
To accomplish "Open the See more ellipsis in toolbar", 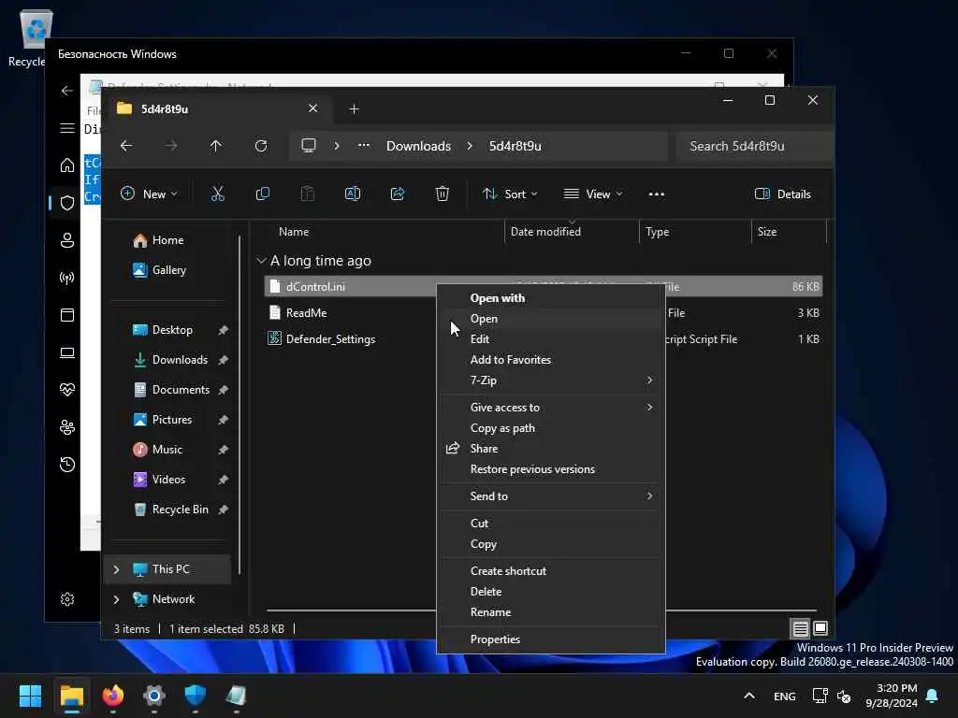I will point(656,194).
